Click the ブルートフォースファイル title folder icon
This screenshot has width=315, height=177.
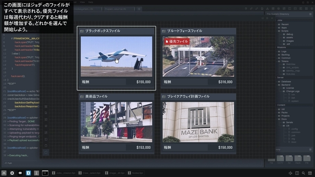click(x=164, y=31)
